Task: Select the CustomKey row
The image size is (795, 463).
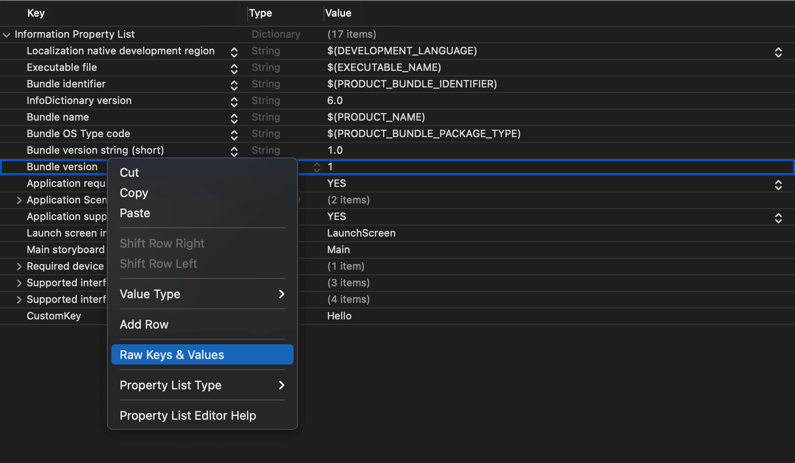Action: click(54, 316)
